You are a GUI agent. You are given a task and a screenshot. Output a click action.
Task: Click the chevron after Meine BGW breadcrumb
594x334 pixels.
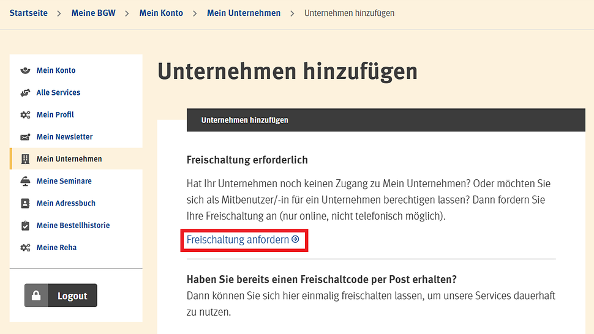tap(127, 13)
